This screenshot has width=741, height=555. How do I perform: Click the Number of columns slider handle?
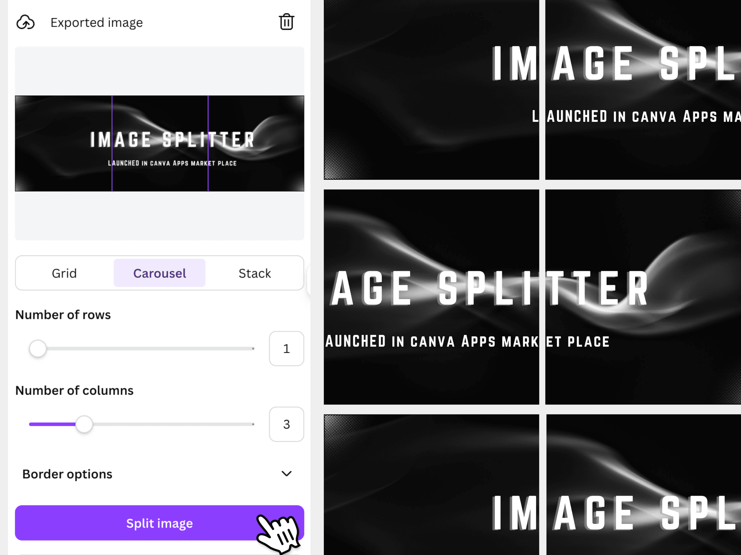click(x=84, y=424)
